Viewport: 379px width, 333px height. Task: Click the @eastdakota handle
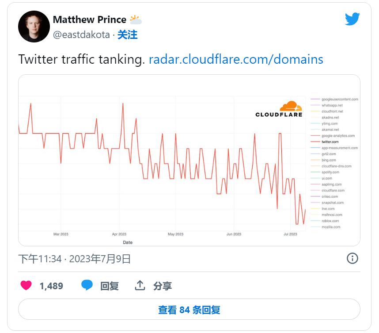(x=81, y=35)
